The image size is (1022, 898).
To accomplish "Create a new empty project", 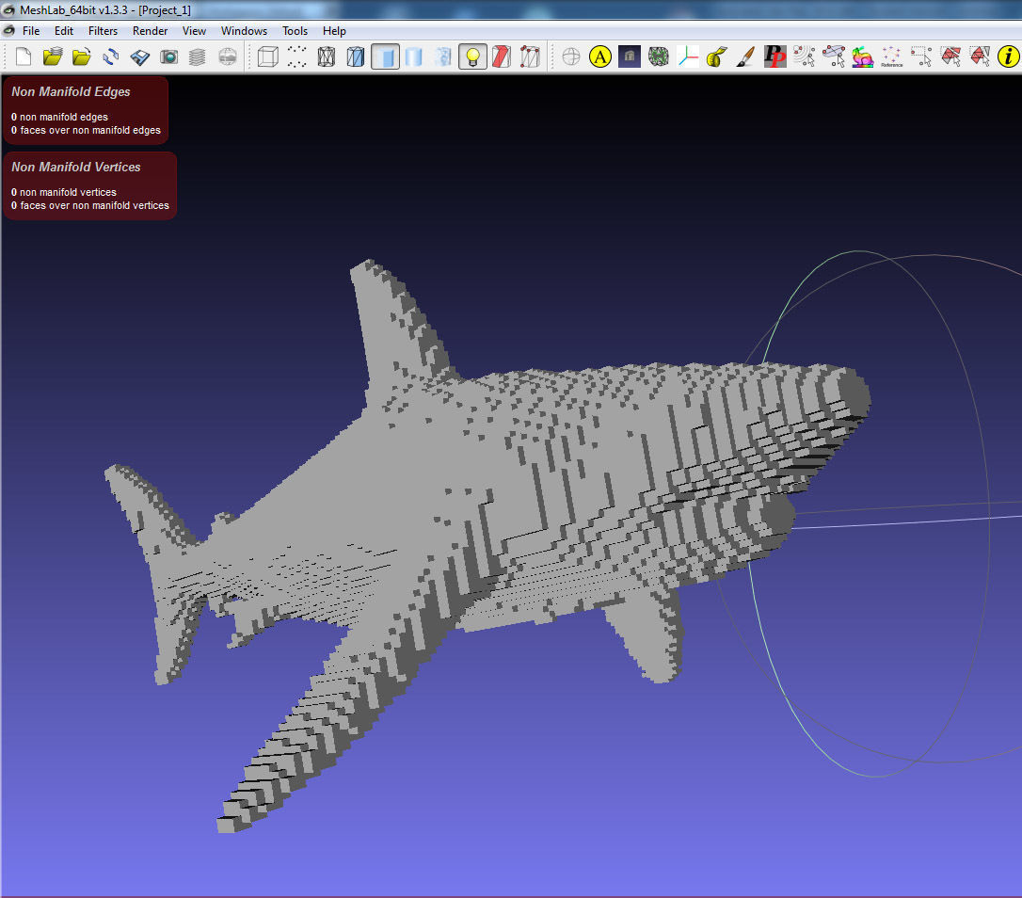I will tap(24, 56).
